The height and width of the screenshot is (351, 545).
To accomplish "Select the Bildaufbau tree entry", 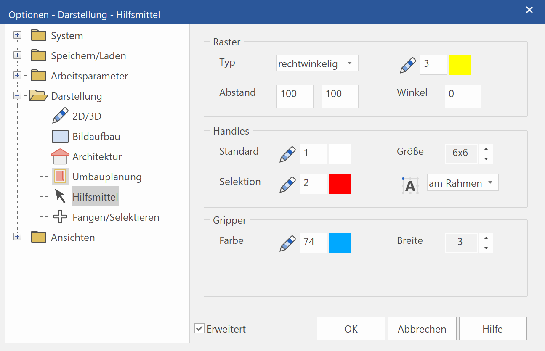I will 96,137.
